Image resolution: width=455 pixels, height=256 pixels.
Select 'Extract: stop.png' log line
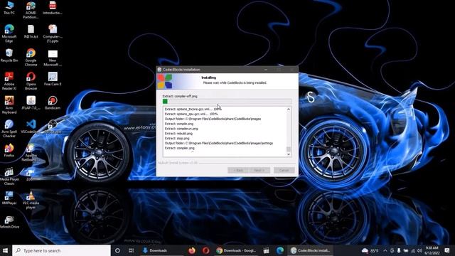pos(177,139)
